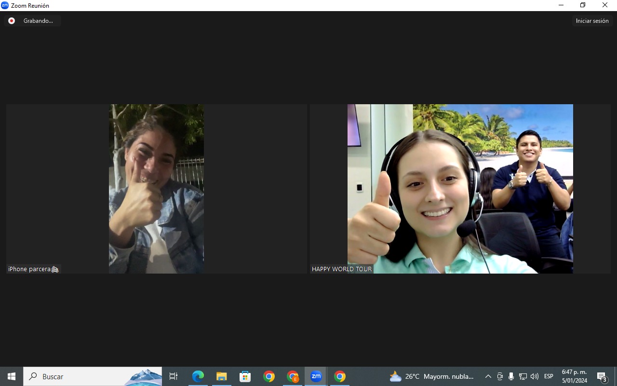Click the microphone tray icon
Viewport: 617px width, 386px height.
point(511,376)
